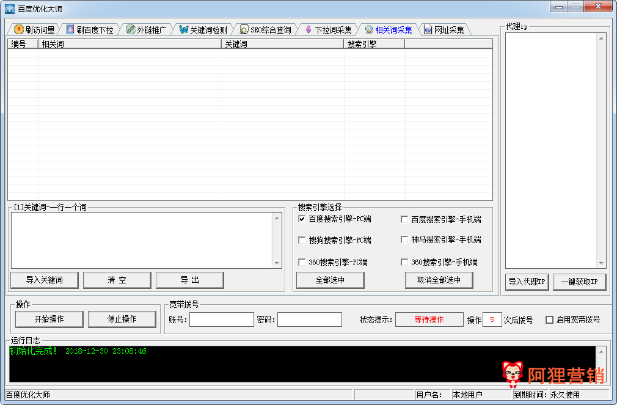Viewport: 617px width, 405px height.
Task: Select the 相关词采集 tab
Action: [389, 30]
